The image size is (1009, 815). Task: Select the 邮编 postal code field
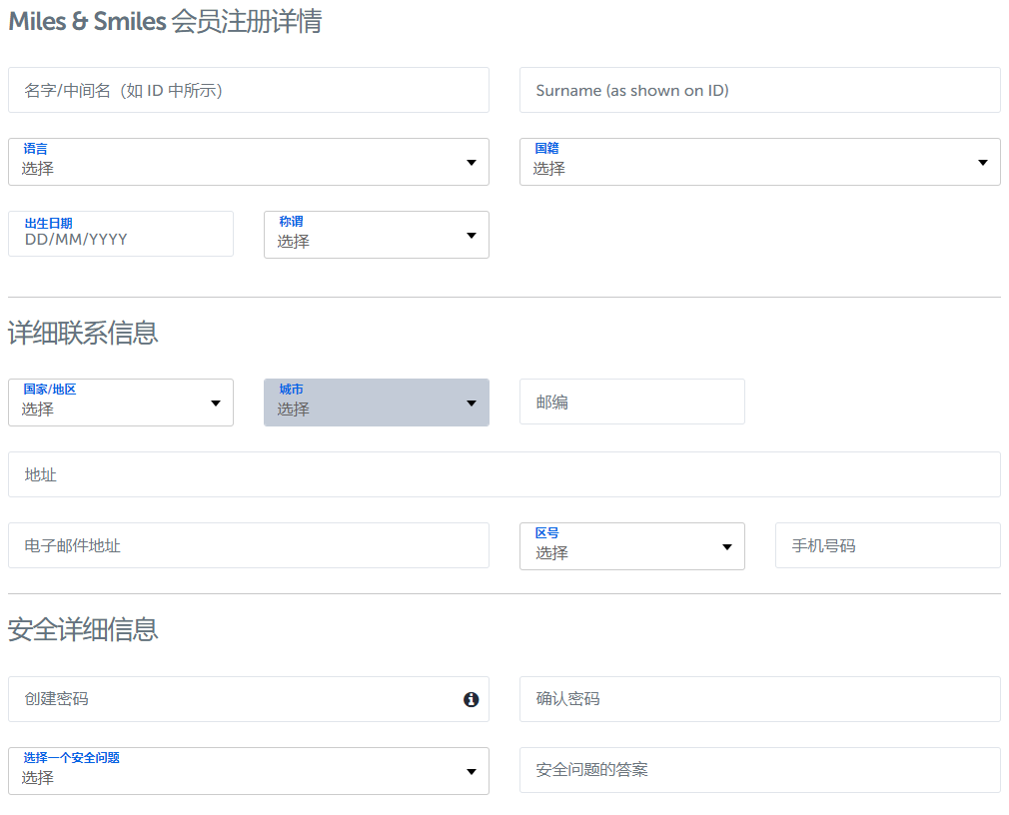tap(631, 402)
